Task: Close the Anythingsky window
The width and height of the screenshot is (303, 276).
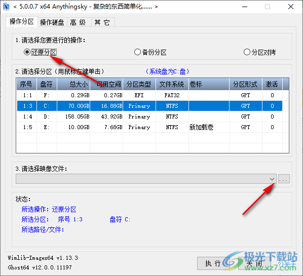Action: pos(291,7)
